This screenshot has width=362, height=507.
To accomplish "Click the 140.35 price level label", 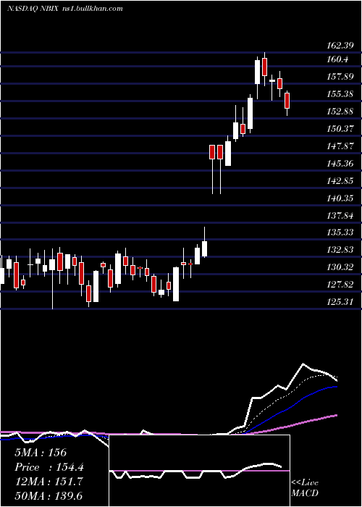I will coord(340,198).
